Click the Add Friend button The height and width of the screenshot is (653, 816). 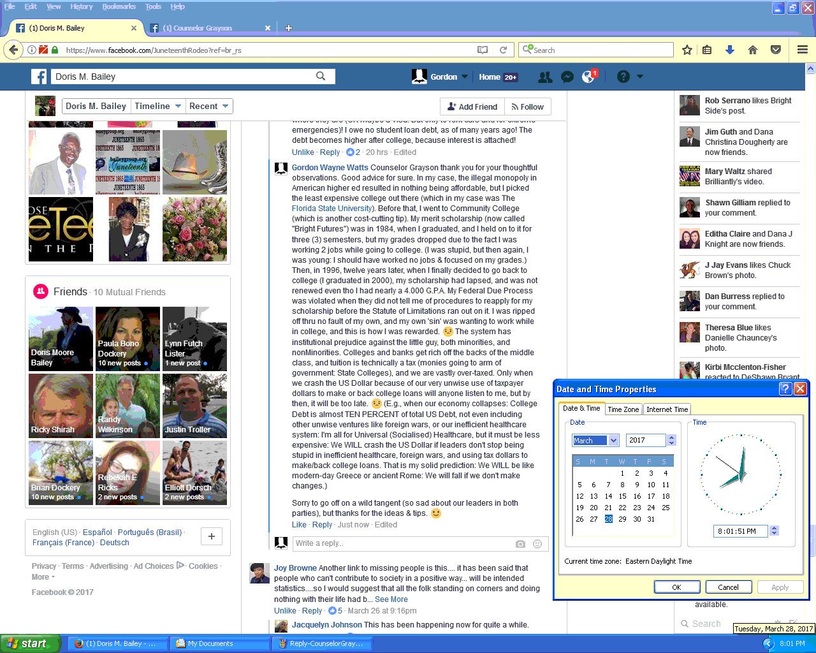472,106
